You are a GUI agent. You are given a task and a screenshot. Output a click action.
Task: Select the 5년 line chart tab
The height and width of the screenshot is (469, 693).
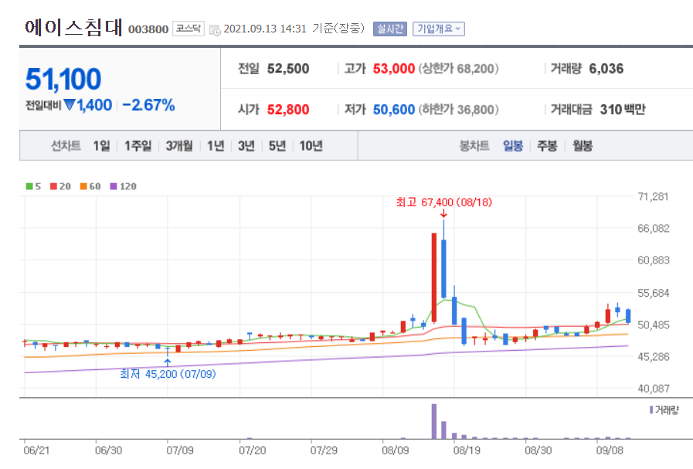pos(277,146)
